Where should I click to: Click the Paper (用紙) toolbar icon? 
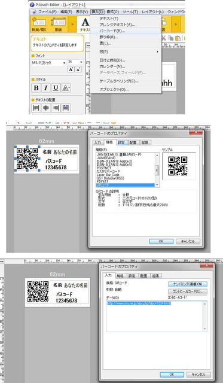point(59,25)
